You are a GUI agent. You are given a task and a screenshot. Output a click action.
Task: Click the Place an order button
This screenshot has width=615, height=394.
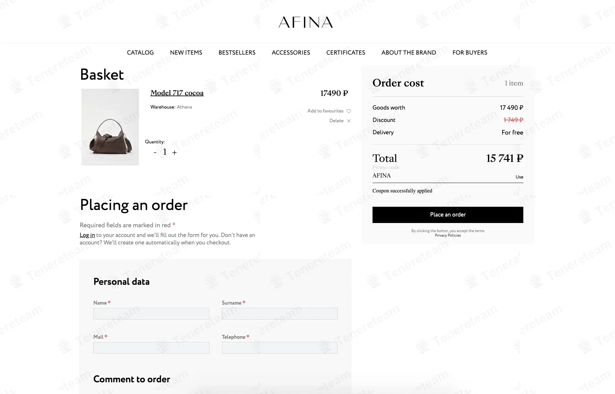click(448, 215)
